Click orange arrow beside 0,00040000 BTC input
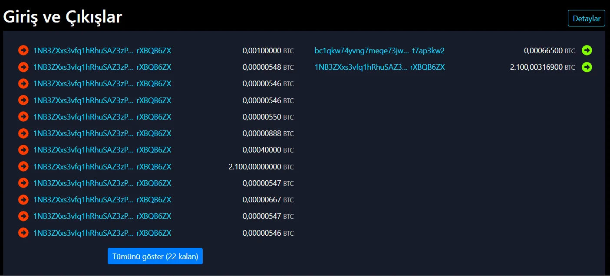610x276 pixels. click(x=23, y=150)
